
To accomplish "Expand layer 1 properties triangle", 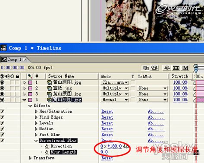I will pyautogui.click(x=25, y=82).
